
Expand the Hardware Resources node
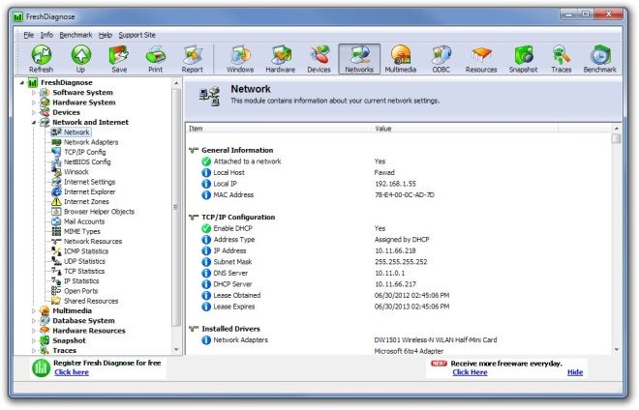(x=34, y=331)
